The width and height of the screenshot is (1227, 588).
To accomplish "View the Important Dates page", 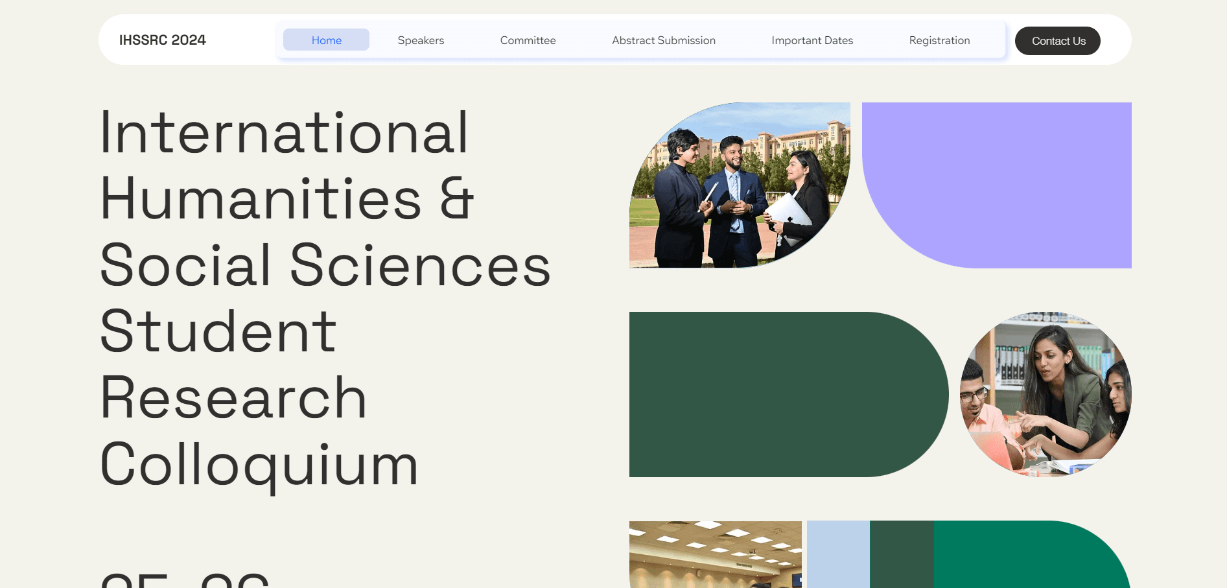I will [x=812, y=40].
